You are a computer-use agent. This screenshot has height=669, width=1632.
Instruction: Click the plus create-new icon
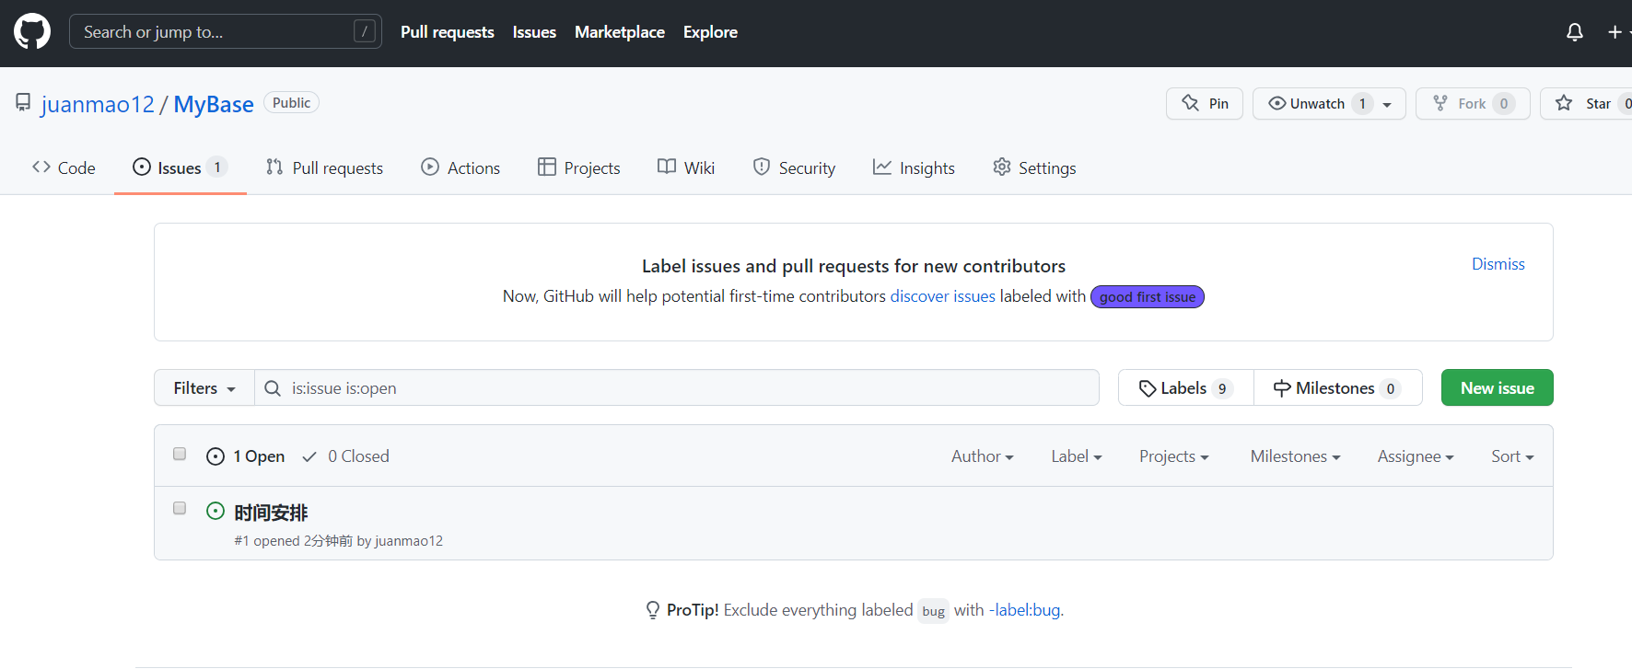tap(1615, 32)
